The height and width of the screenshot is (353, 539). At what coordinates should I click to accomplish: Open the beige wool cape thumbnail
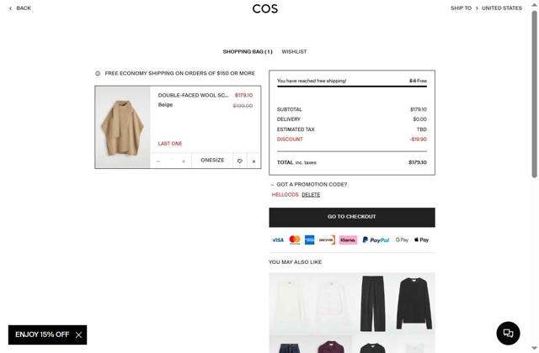coord(122,127)
